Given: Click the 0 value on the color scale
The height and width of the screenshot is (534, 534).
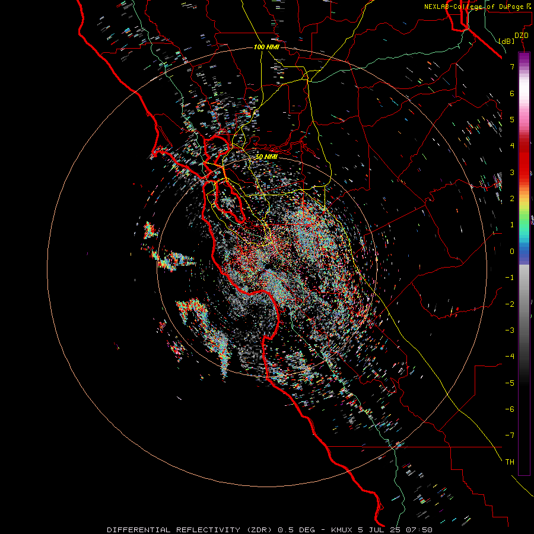Looking at the screenshot, I should [512, 252].
